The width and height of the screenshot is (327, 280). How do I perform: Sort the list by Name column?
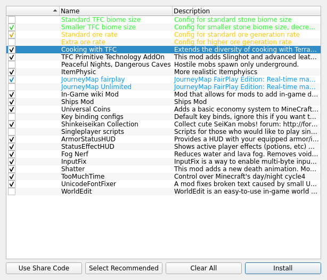pos(116,11)
